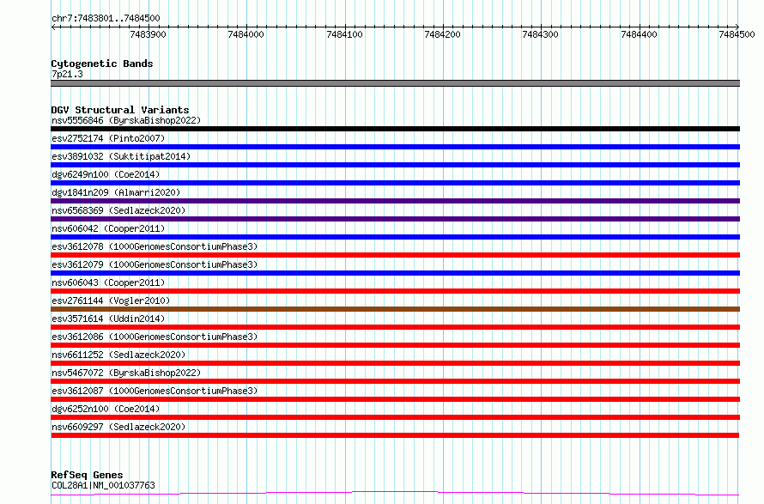Click ruler position 7484200

[x=442, y=34]
